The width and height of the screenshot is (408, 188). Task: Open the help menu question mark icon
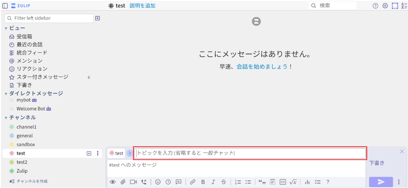tap(375, 6)
